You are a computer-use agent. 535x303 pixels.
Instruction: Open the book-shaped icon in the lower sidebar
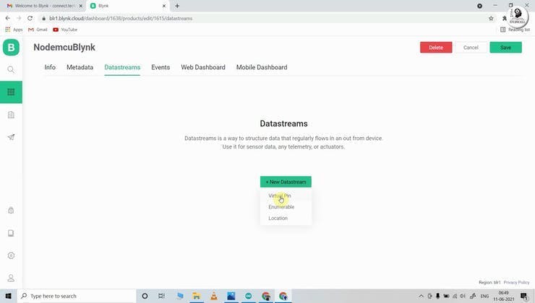[11, 233]
